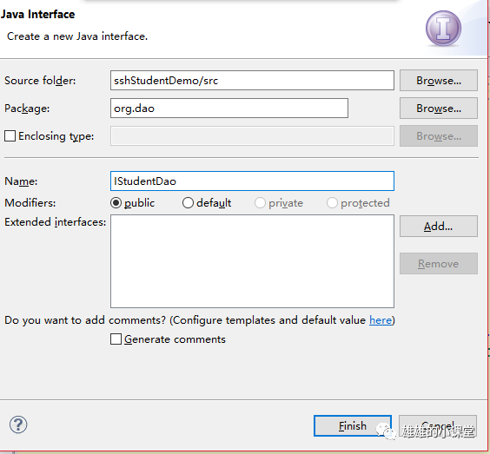Choose the default modifier radio button
490x454 pixels.
tap(188, 203)
